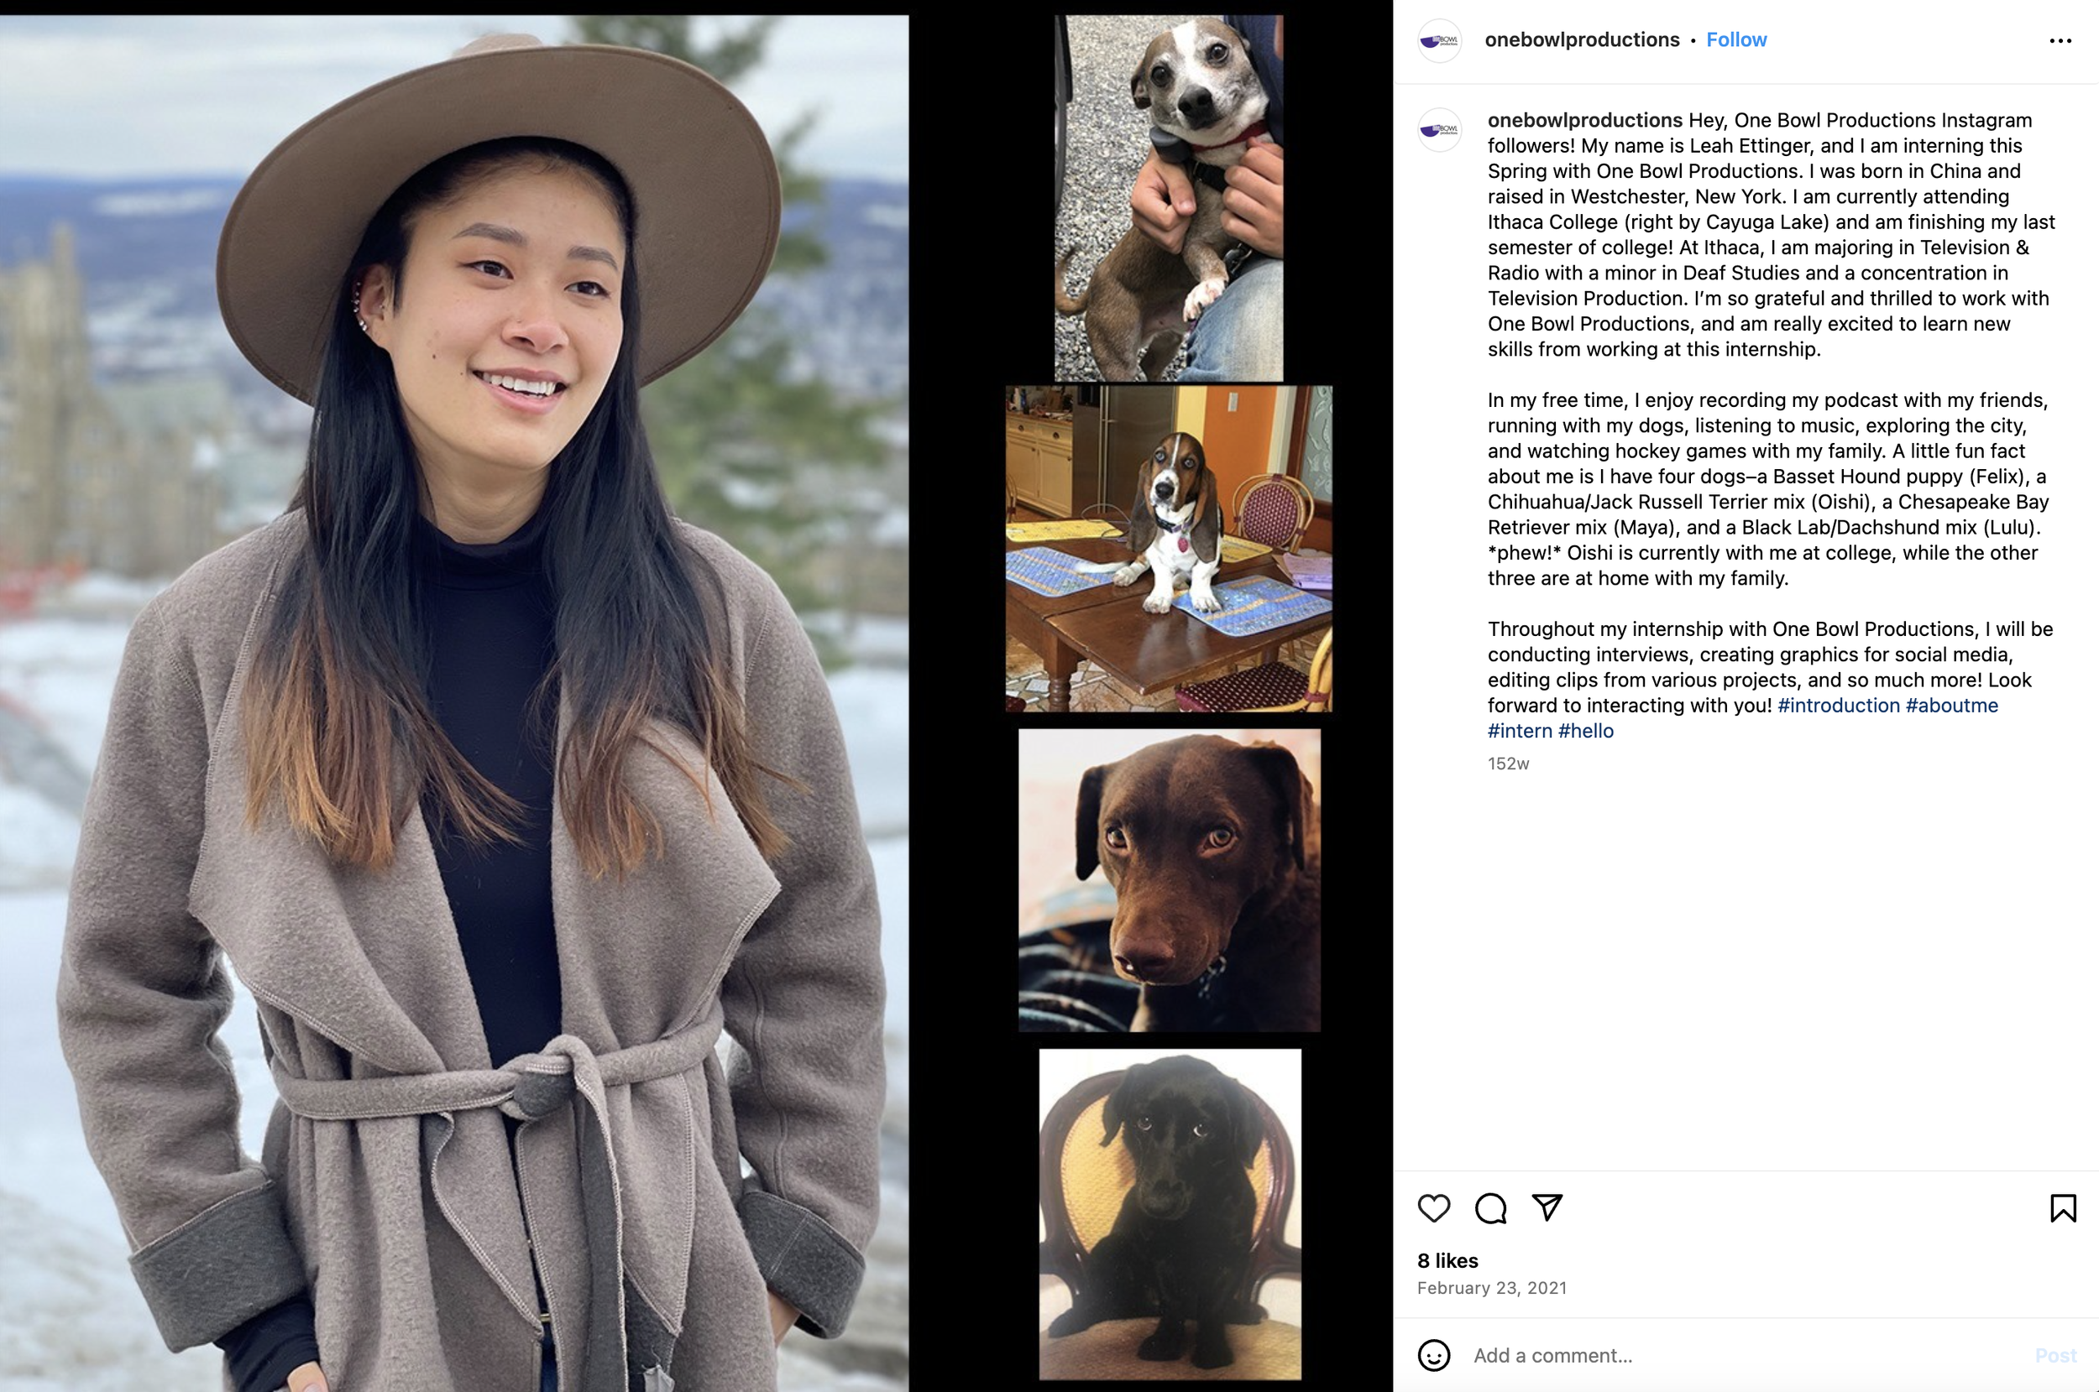Screen dimensions: 2099x1392
Task: Click the 152w timestamp under the caption
Action: [x=1508, y=764]
